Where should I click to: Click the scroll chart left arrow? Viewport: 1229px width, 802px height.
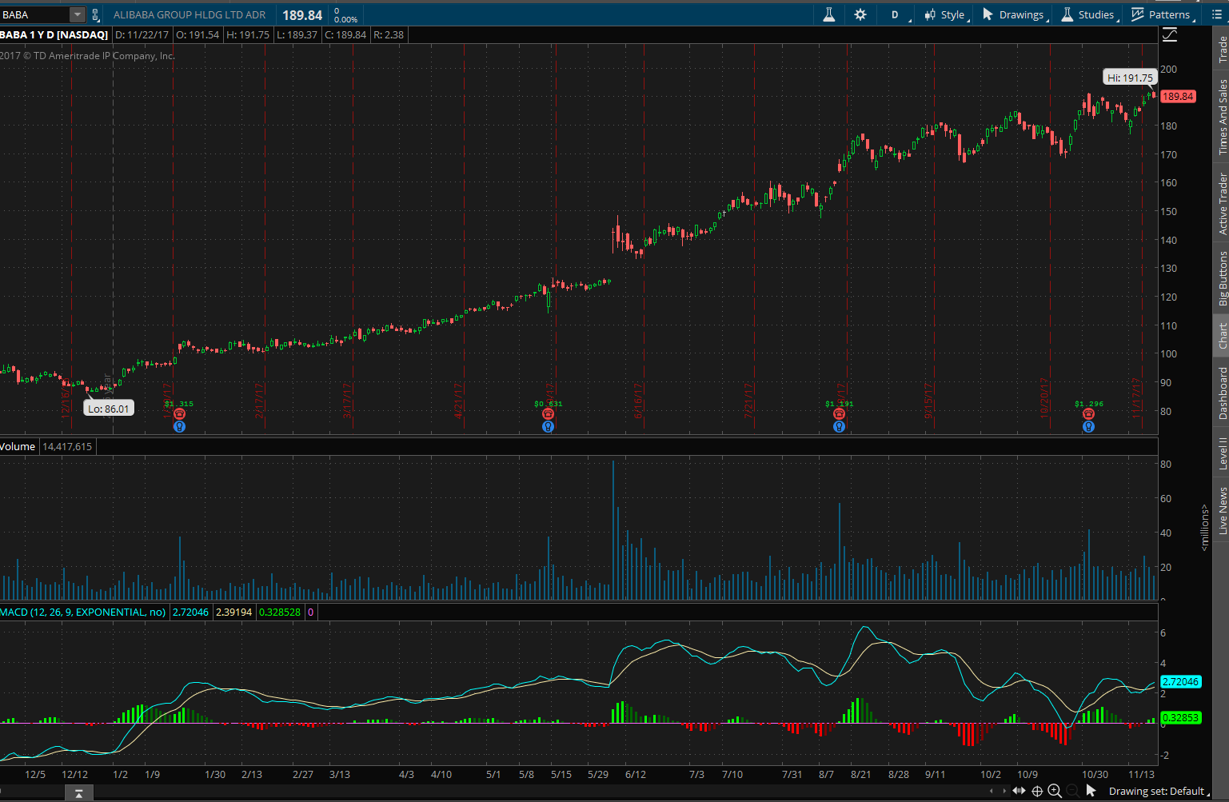[x=992, y=791]
